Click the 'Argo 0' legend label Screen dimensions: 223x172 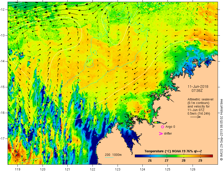click(x=170, y=127)
